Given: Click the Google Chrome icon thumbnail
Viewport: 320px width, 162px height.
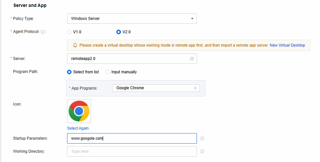Looking at the screenshot, I should tap(79, 111).
